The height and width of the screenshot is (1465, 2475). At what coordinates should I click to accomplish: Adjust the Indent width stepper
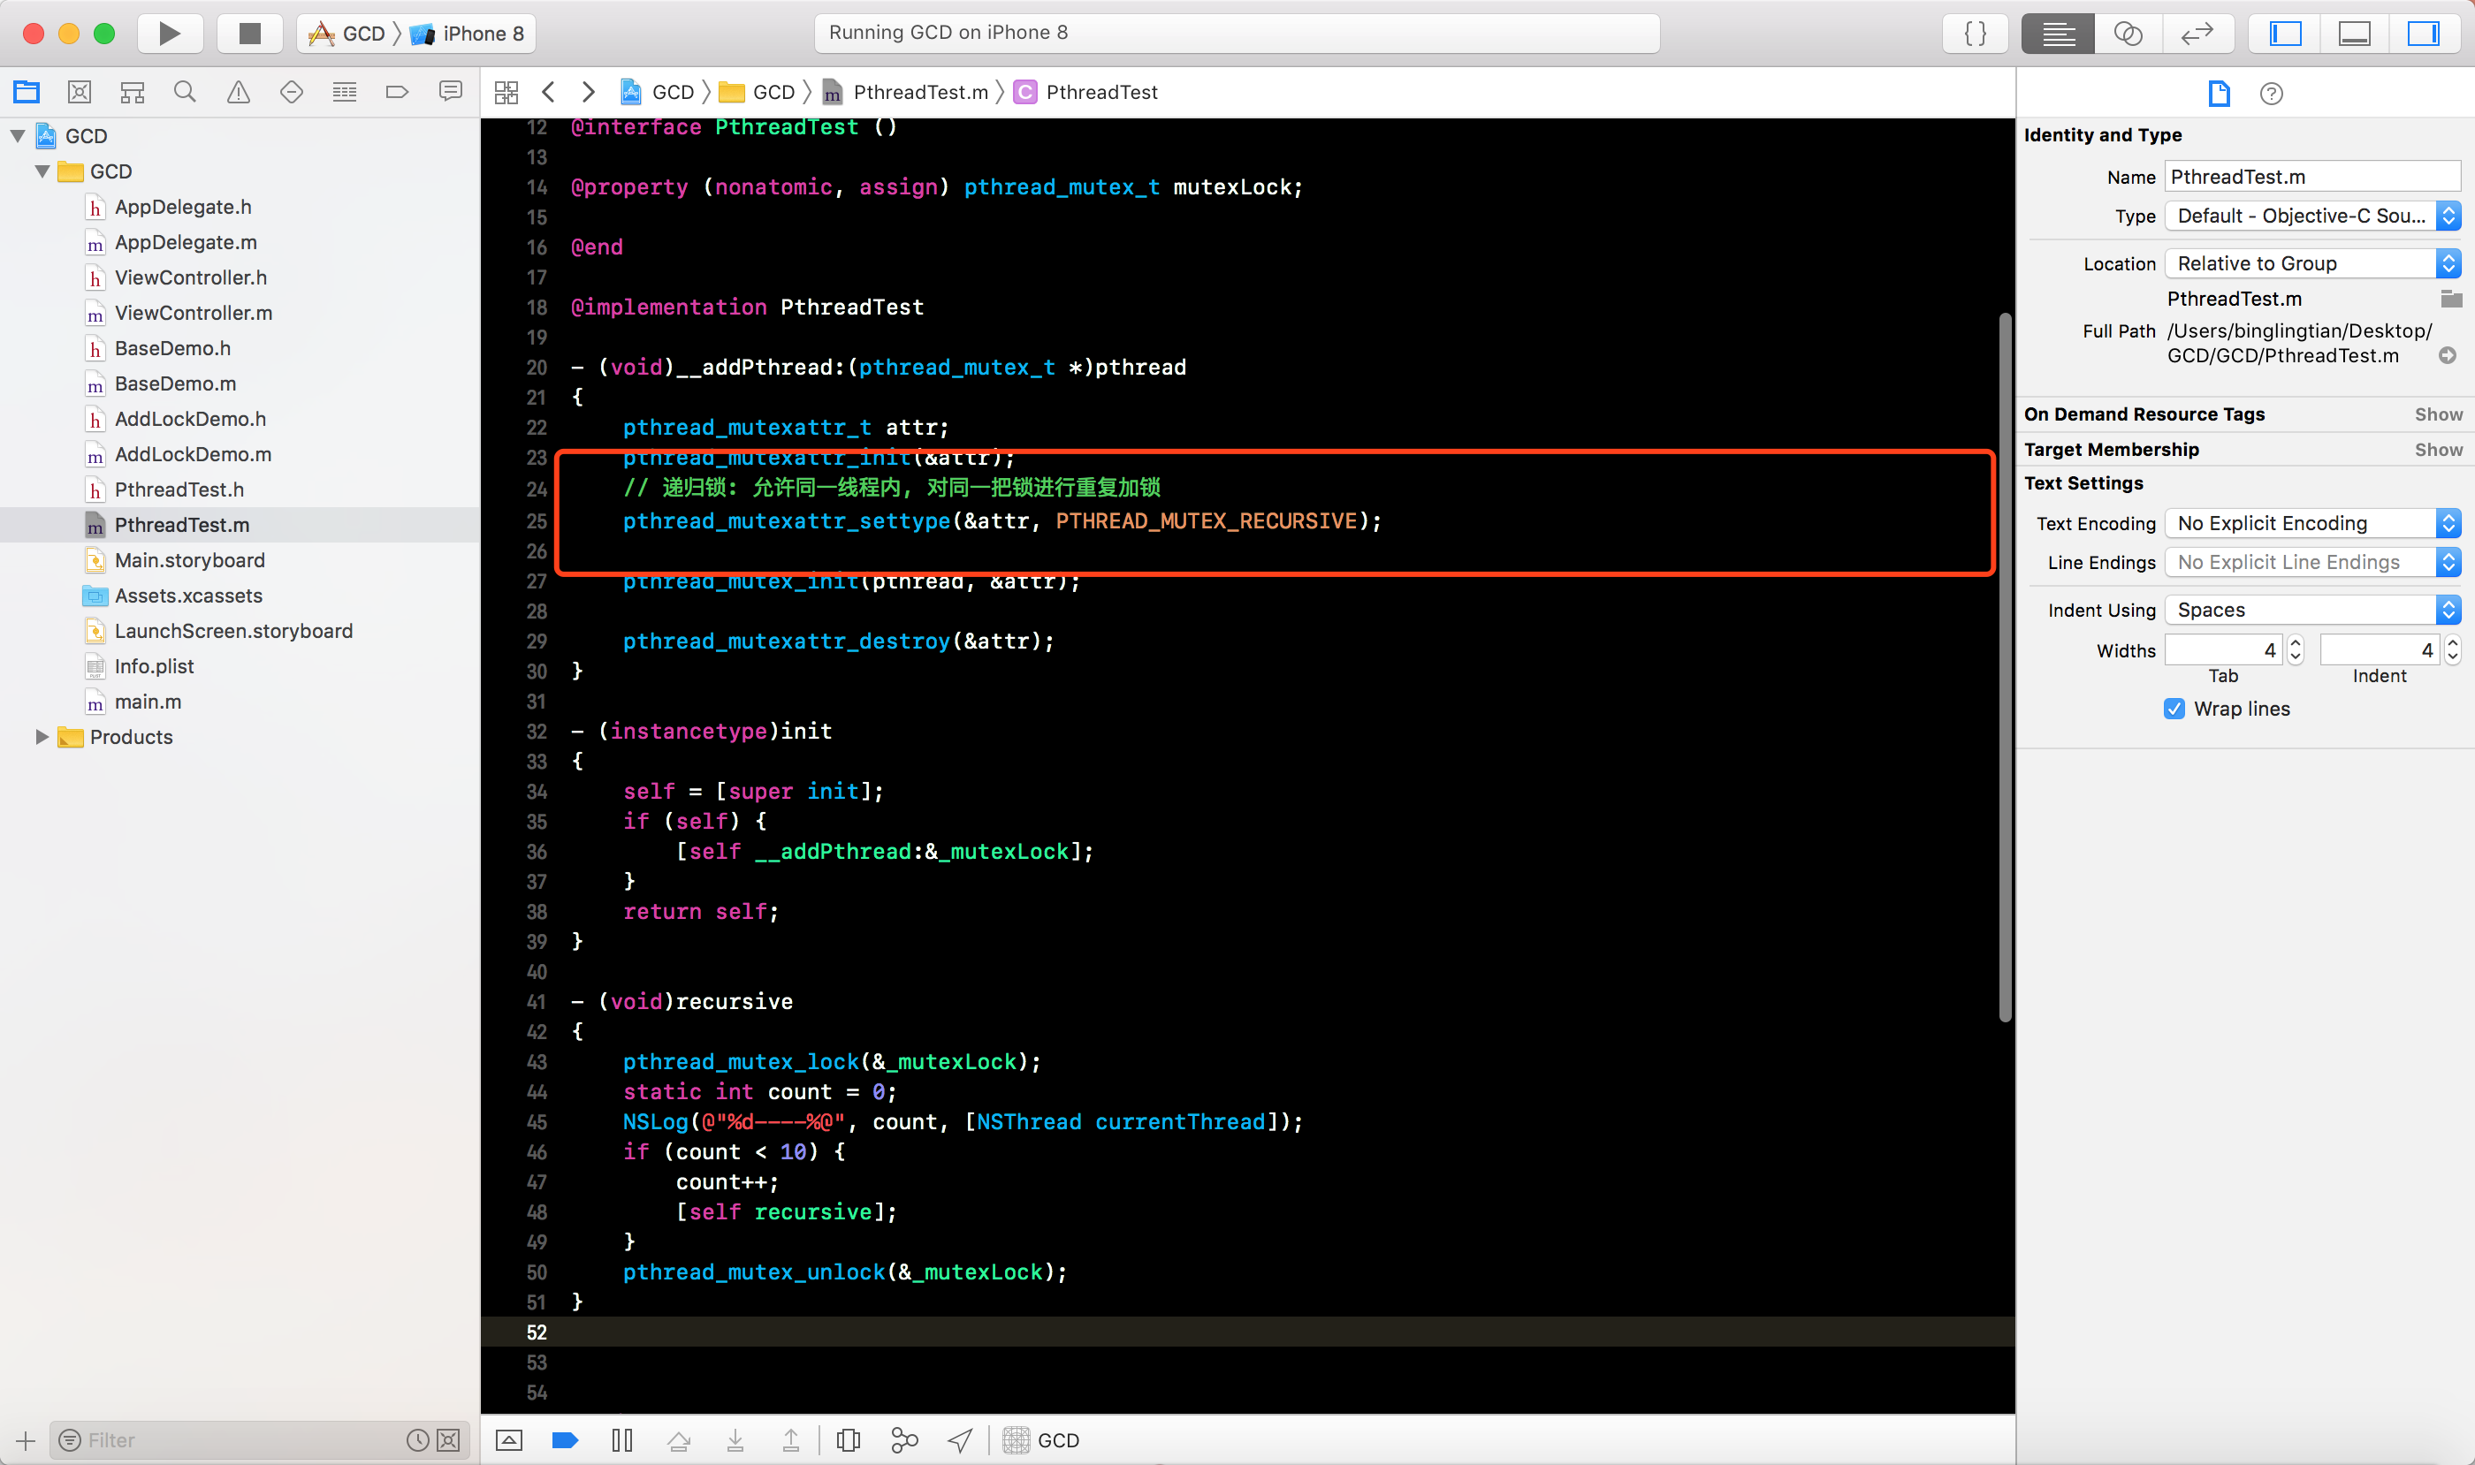pos(2452,649)
